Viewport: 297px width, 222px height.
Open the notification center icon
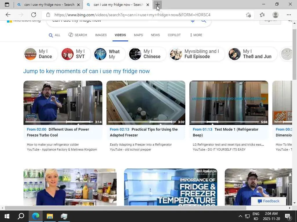[288, 216]
